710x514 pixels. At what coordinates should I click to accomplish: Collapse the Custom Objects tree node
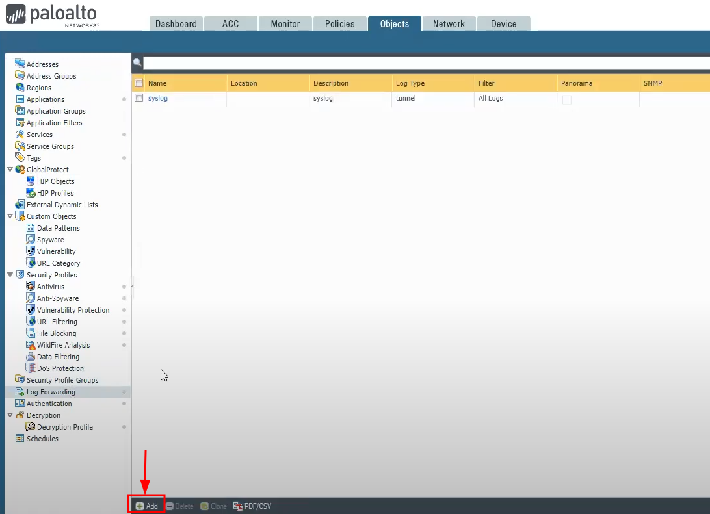[10, 216]
